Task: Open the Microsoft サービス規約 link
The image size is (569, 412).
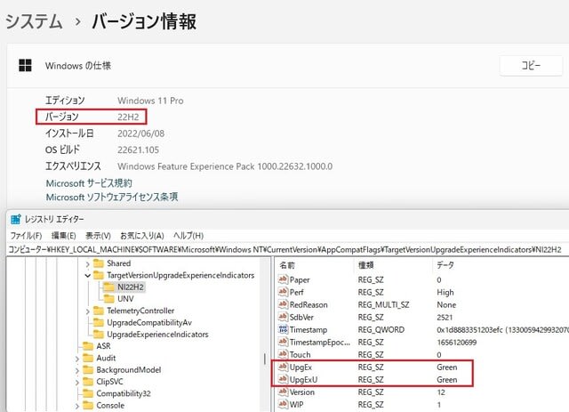Action: click(x=89, y=183)
